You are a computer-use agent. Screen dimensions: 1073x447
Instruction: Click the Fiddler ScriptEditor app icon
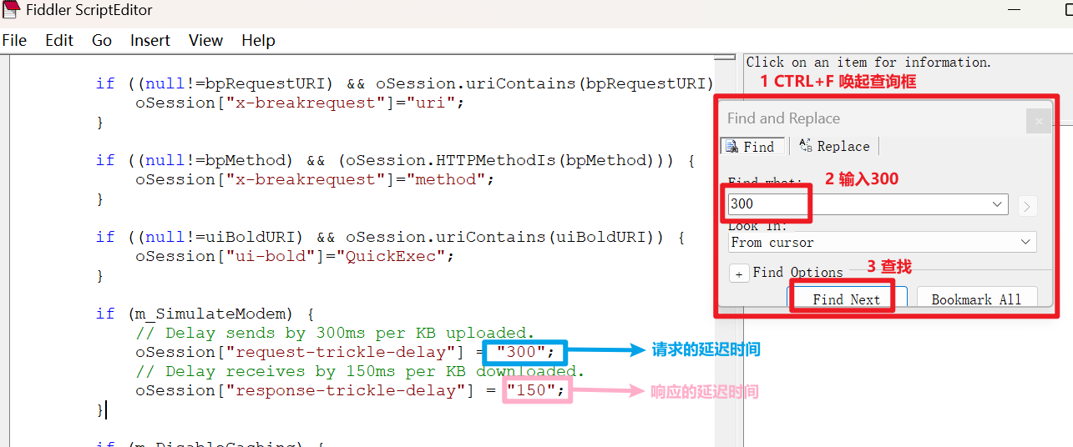pos(12,11)
